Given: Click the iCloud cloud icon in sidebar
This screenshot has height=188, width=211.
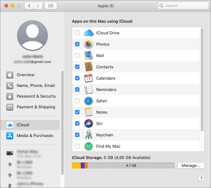Looking at the screenshot, I should pyautogui.click(x=10, y=125).
